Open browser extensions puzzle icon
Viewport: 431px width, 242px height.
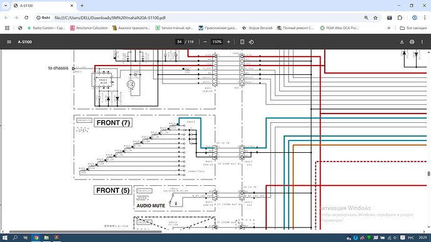click(x=400, y=18)
